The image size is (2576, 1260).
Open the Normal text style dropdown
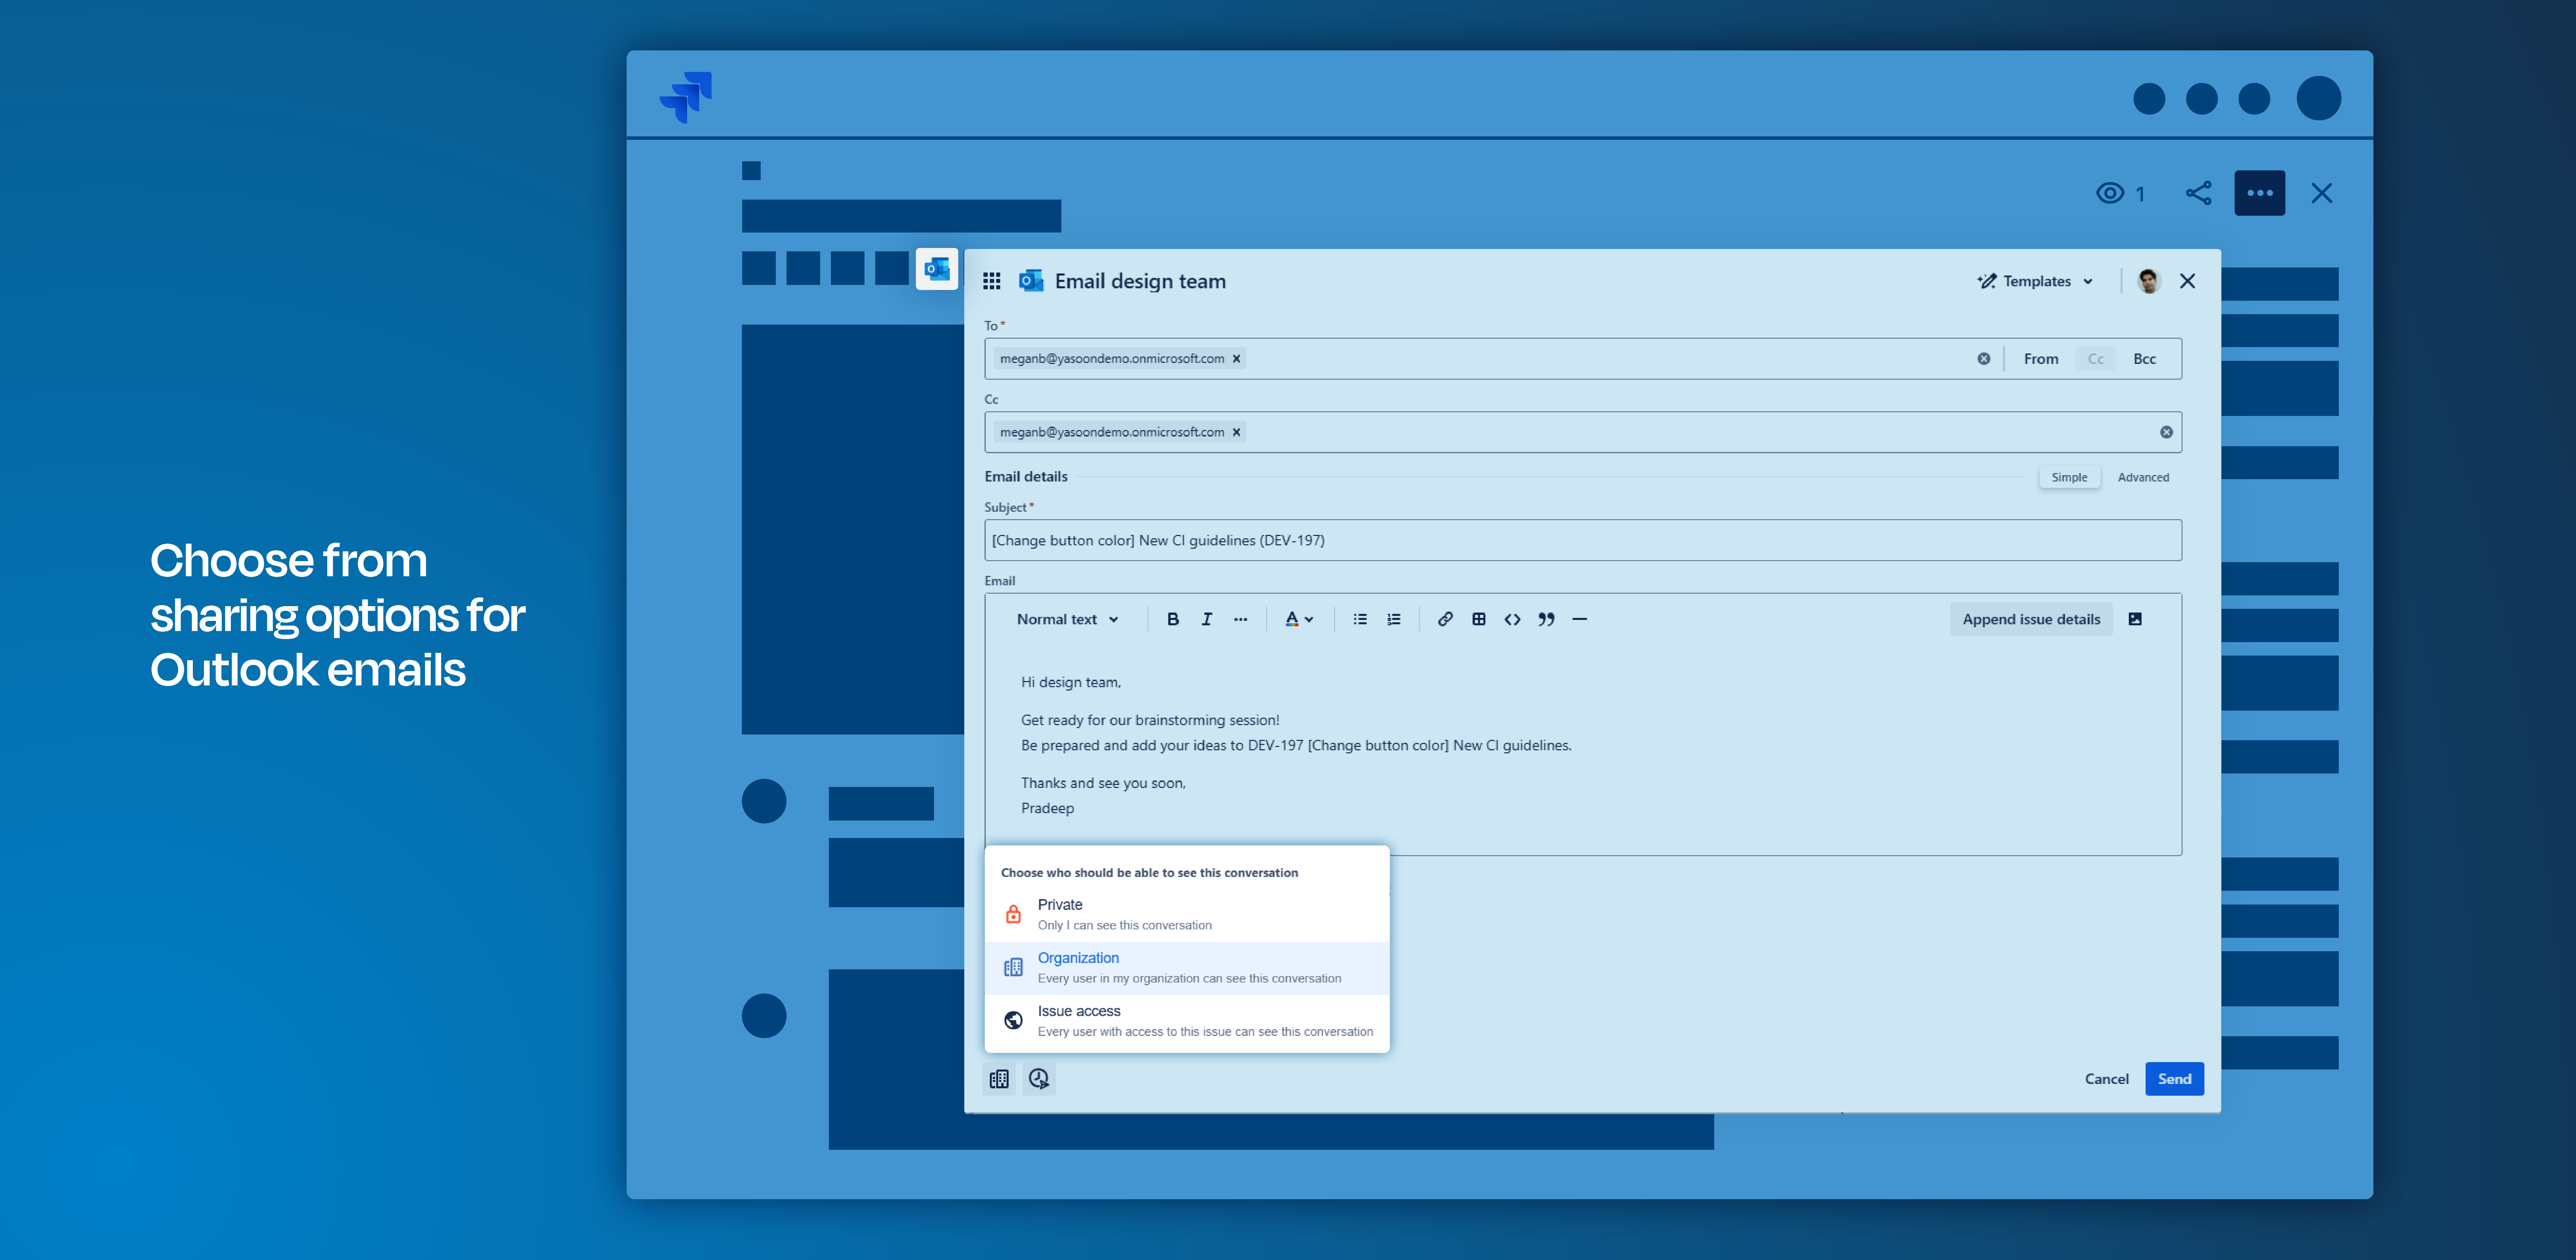pyautogui.click(x=1066, y=619)
